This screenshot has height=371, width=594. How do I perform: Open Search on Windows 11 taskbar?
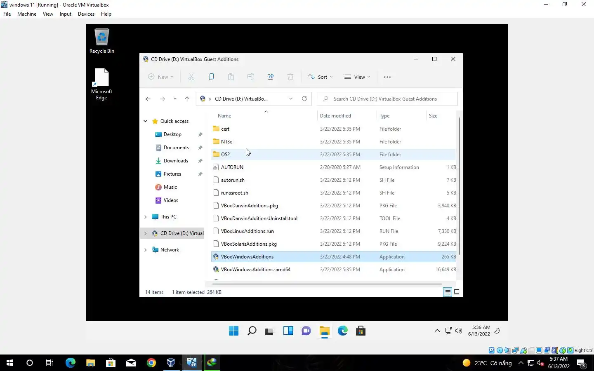[252, 331]
